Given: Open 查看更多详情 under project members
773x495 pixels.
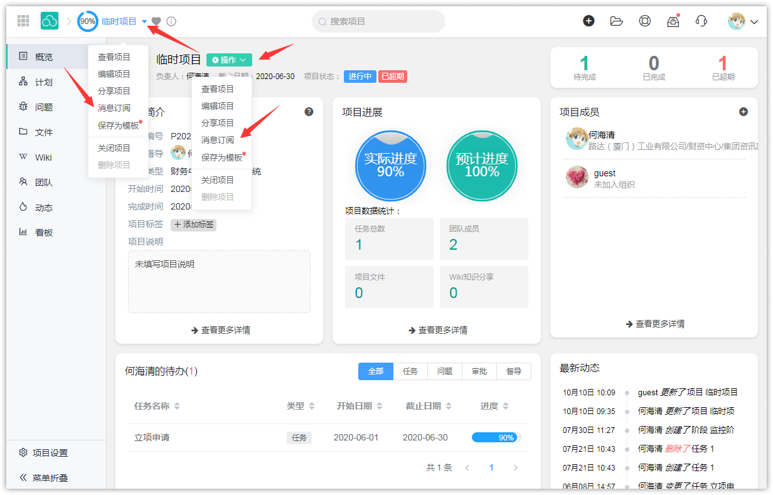Looking at the screenshot, I should [655, 324].
